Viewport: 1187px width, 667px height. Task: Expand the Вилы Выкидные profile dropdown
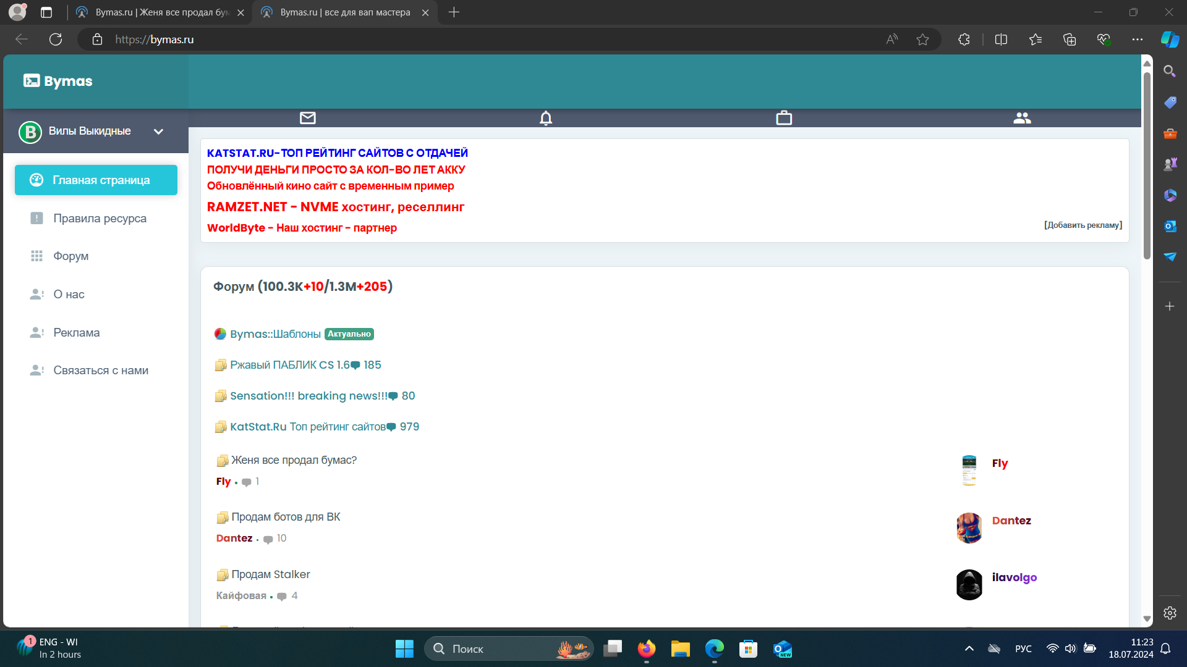pos(158,132)
